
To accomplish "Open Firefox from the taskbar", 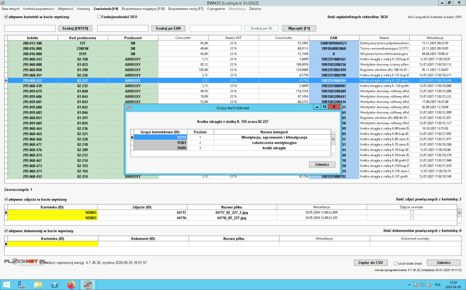I will 71,285.
